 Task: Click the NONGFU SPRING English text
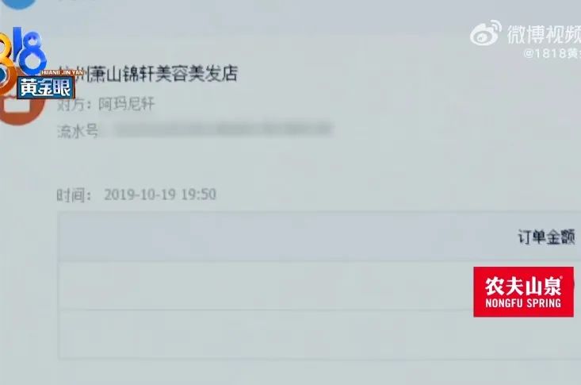tap(523, 303)
